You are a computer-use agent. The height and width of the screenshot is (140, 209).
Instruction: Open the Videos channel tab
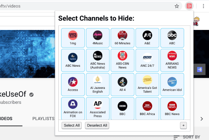[x=6, y=118]
